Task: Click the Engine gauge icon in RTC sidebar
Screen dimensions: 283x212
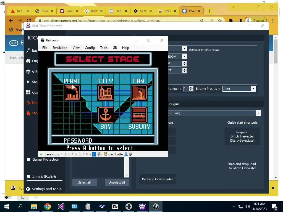Action: 28,61
